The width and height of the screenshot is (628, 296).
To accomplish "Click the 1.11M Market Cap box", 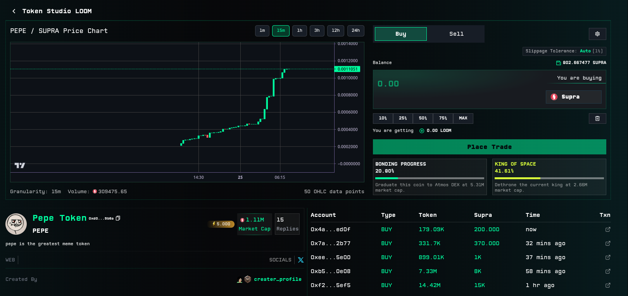I will (255, 224).
